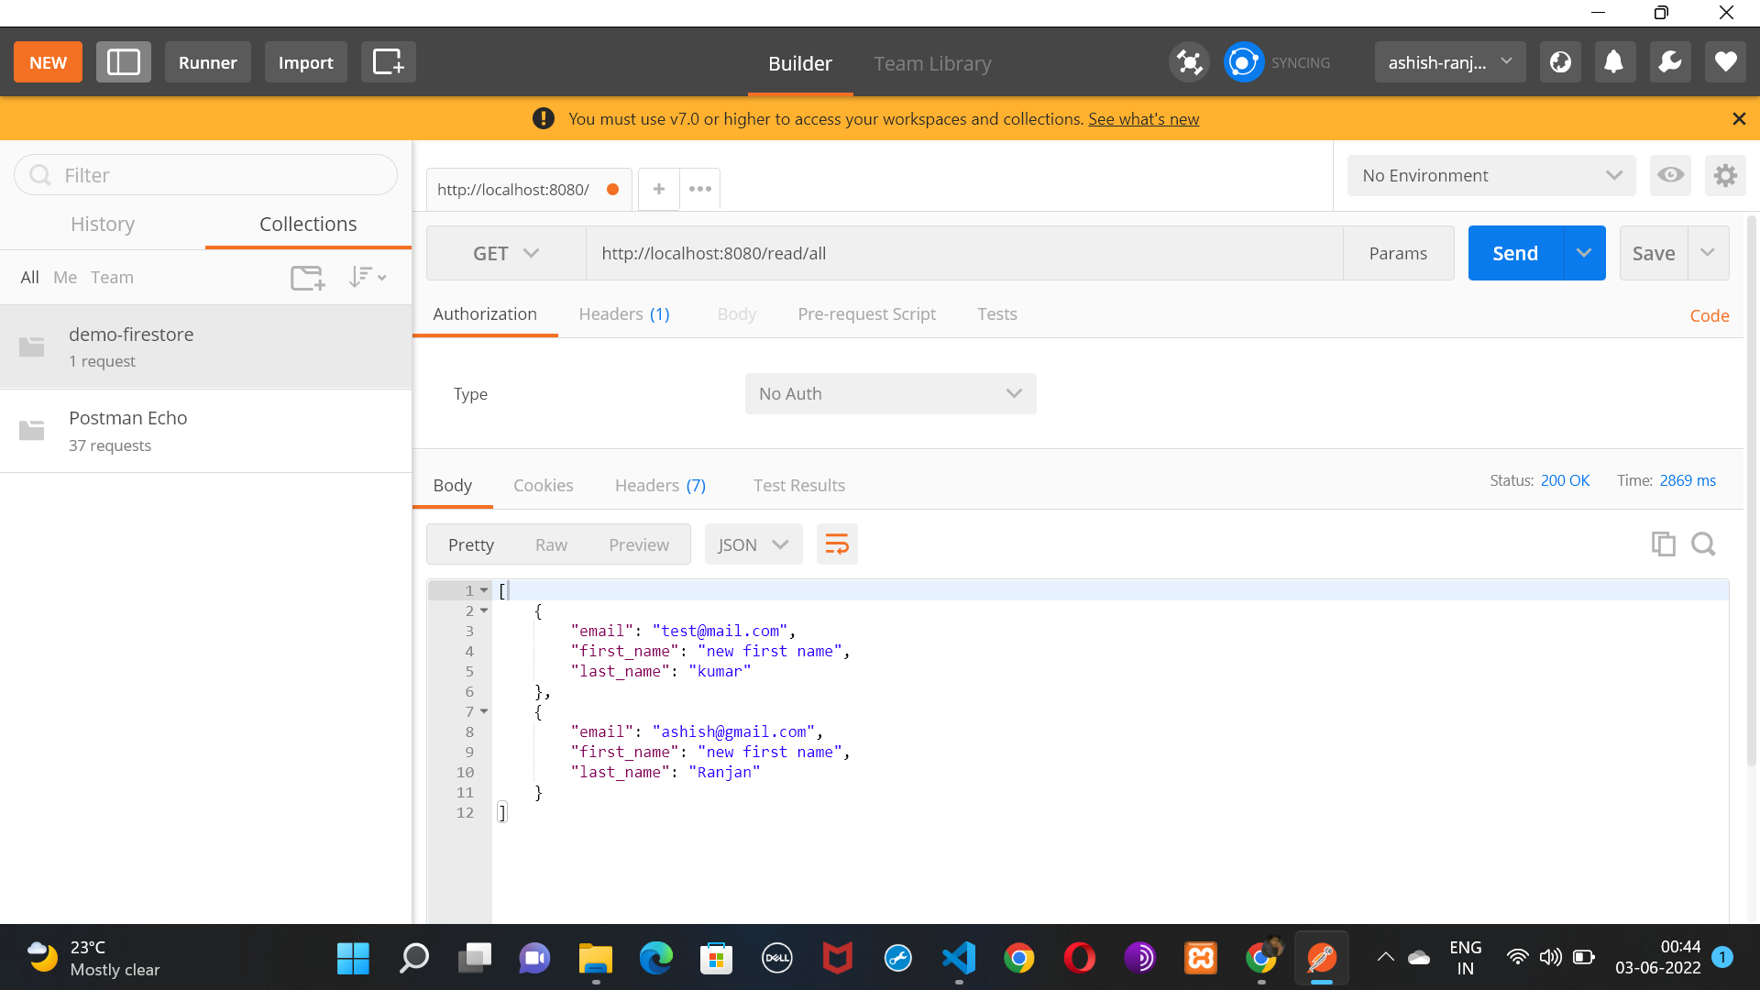Open the No Environment dropdown

coord(1490,175)
